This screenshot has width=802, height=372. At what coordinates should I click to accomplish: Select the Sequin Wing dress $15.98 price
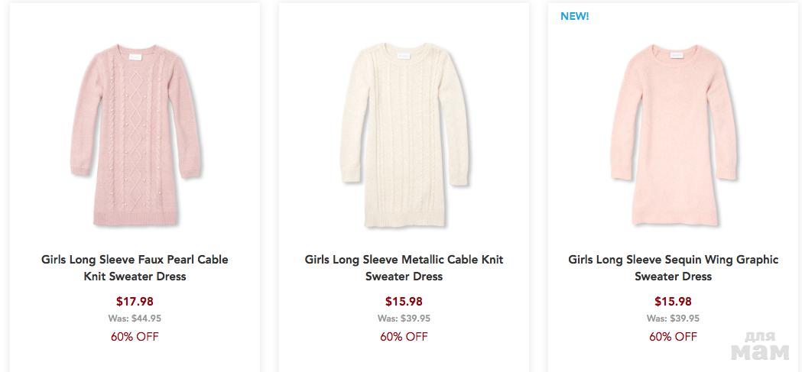(673, 301)
